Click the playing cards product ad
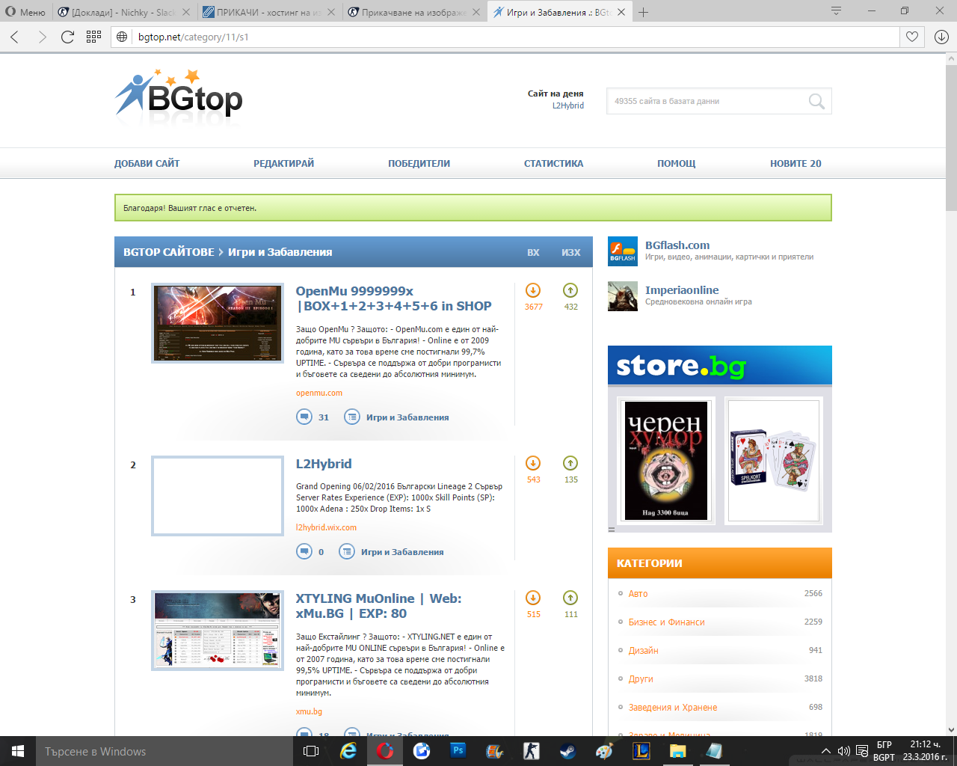The image size is (957, 766). (774, 460)
